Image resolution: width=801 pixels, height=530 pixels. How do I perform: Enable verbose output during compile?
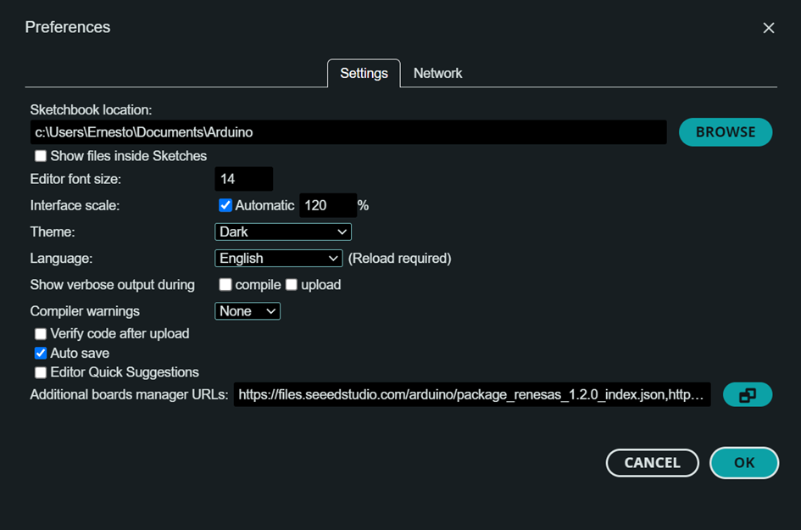[x=225, y=285]
